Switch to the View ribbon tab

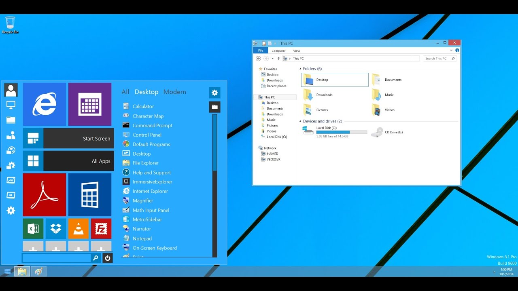pyautogui.click(x=297, y=50)
